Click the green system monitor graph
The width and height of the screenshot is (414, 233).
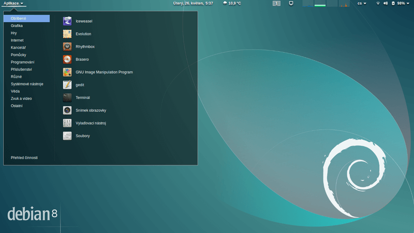coord(320,3)
